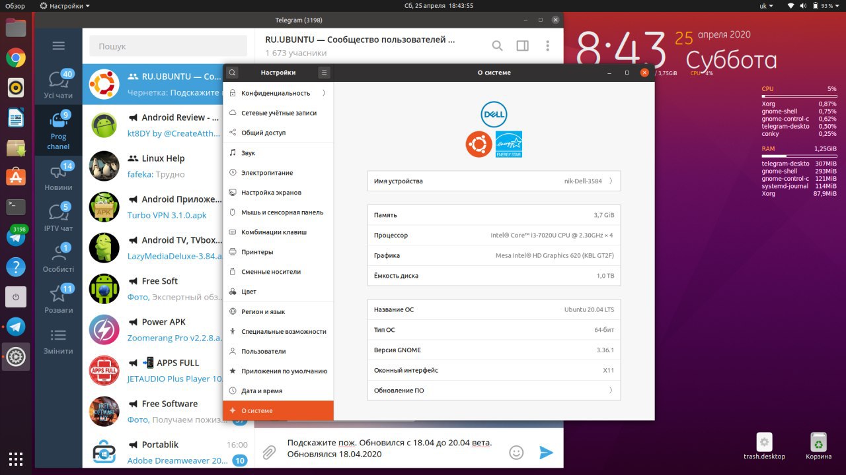Open Rhythmbox from the dock
This screenshot has width=846, height=475.
pyautogui.click(x=16, y=87)
